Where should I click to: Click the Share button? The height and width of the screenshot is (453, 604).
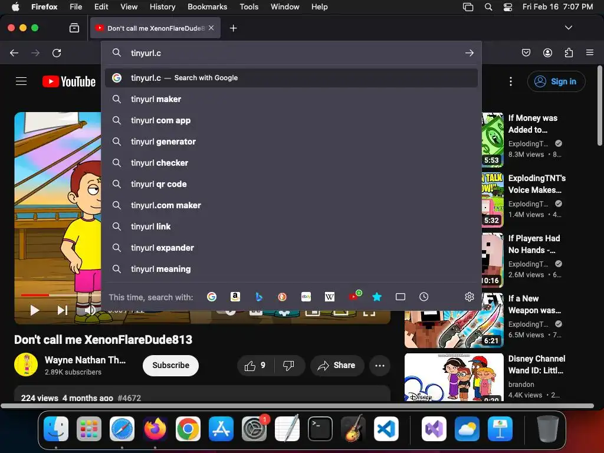pos(337,365)
